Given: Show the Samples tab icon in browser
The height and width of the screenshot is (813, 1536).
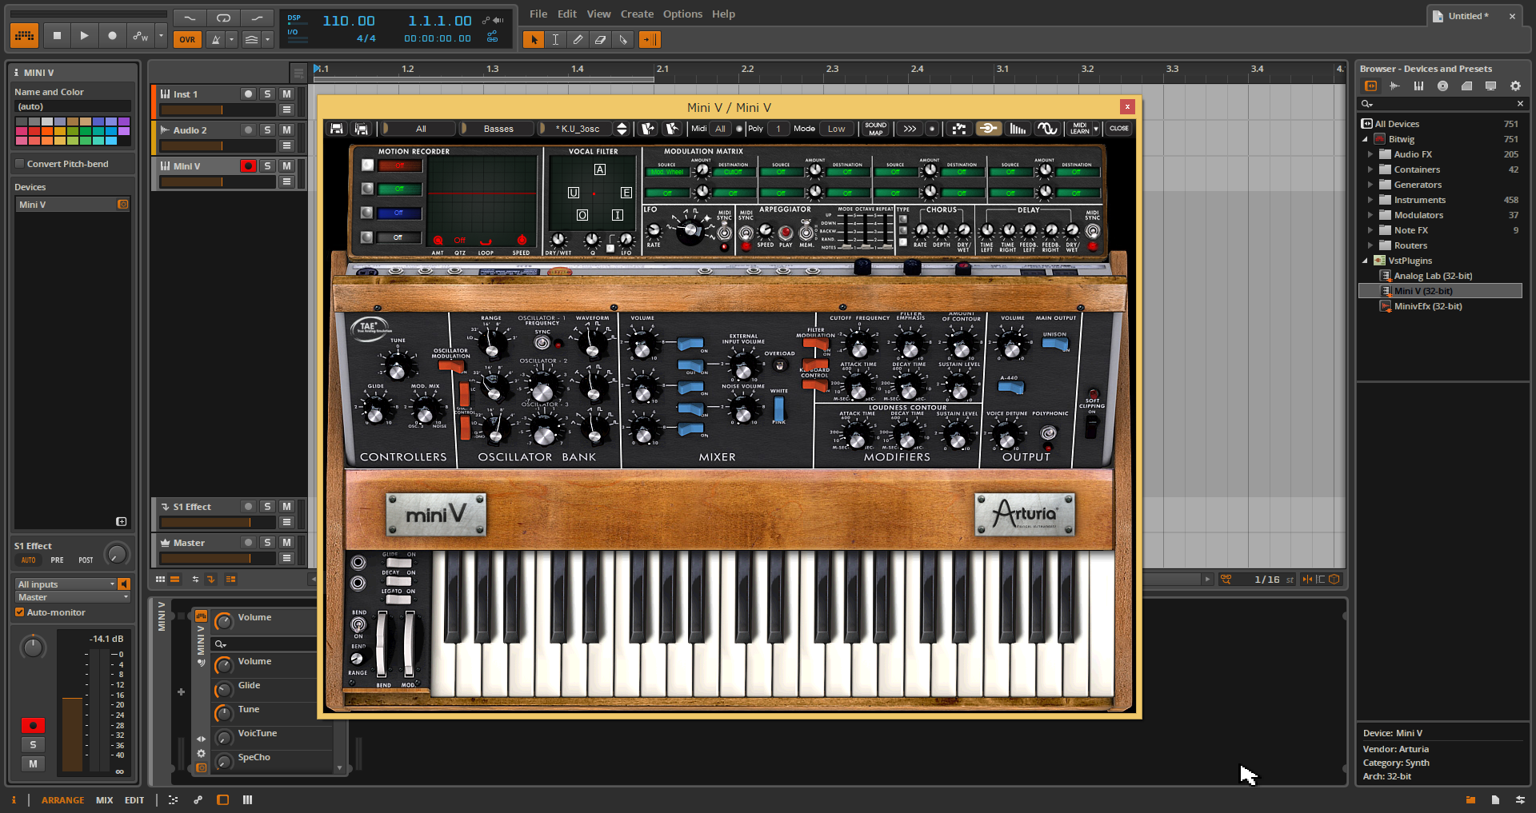Looking at the screenshot, I should [x=1394, y=86].
